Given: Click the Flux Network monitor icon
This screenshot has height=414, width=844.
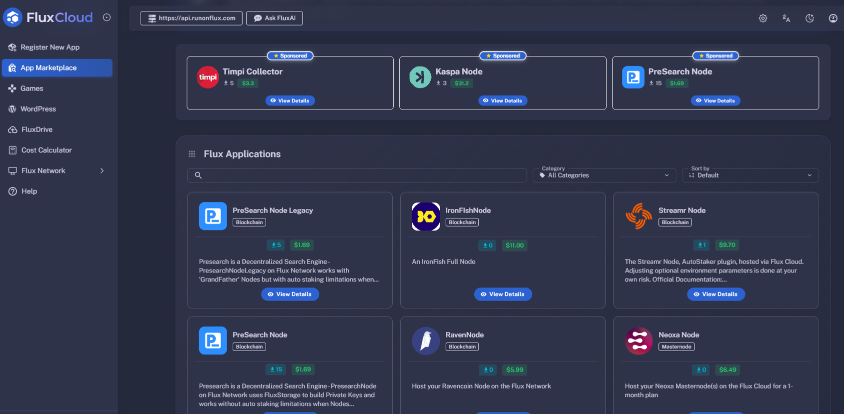Looking at the screenshot, I should 13,171.
